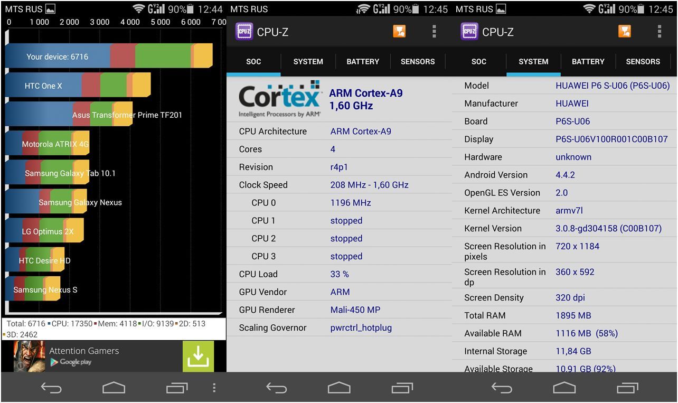Open Recent apps beneath the CPU-Z System screen
This screenshot has width=678, height=403.
coord(627,388)
